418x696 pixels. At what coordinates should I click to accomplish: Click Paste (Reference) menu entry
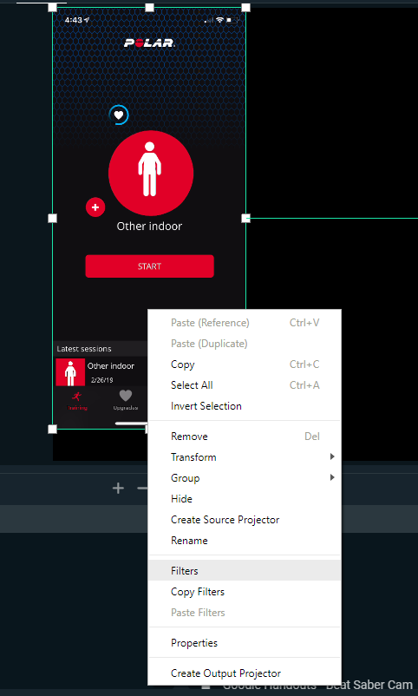[245, 323]
